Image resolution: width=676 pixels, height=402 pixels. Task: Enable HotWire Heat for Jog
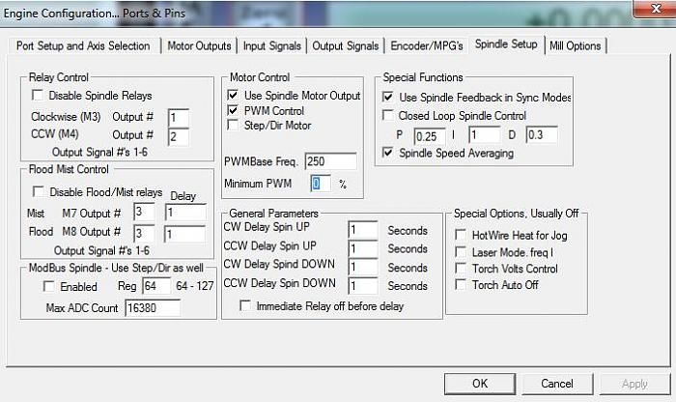click(x=461, y=234)
